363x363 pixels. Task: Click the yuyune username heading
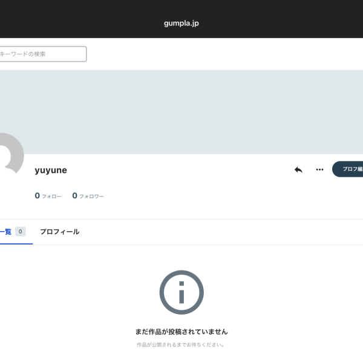click(51, 170)
